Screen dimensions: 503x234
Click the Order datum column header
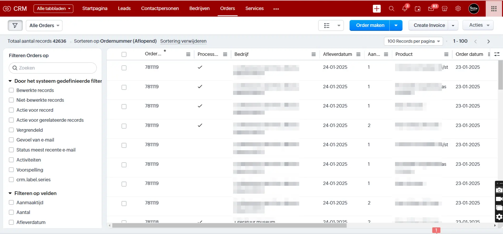pyautogui.click(x=469, y=54)
